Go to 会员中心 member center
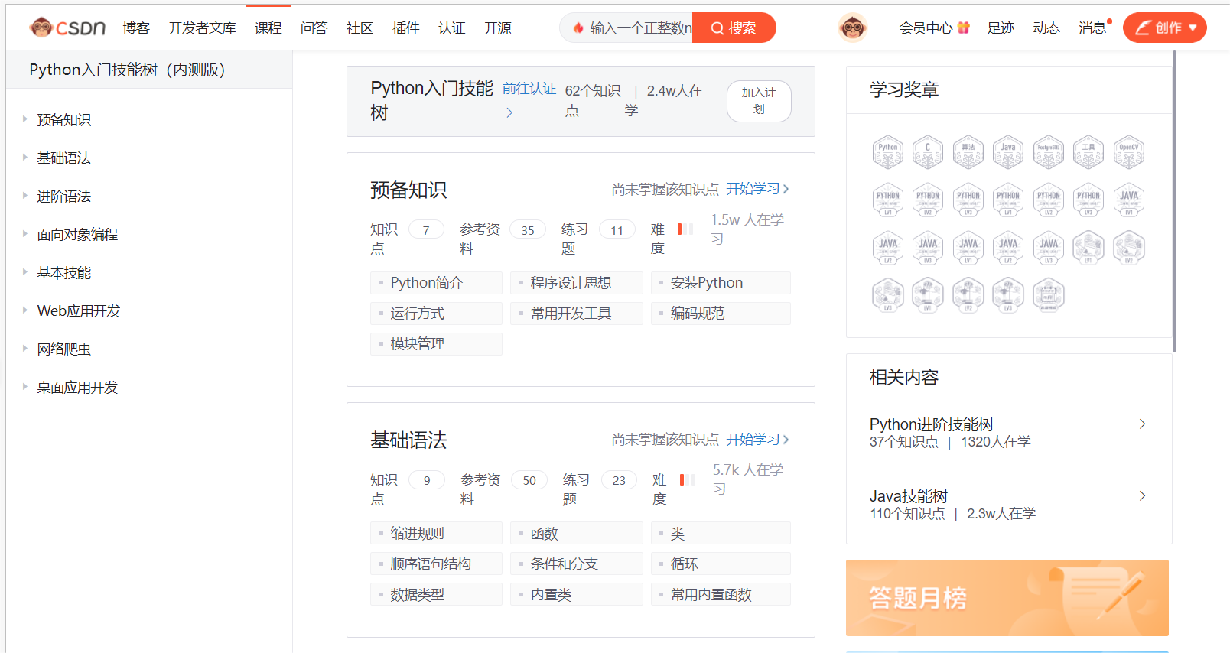Image resolution: width=1230 pixels, height=653 pixels. click(934, 28)
